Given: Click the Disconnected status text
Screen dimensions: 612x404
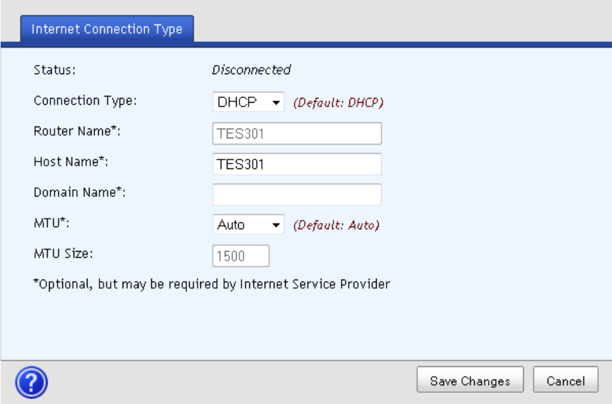Looking at the screenshot, I should tap(251, 70).
